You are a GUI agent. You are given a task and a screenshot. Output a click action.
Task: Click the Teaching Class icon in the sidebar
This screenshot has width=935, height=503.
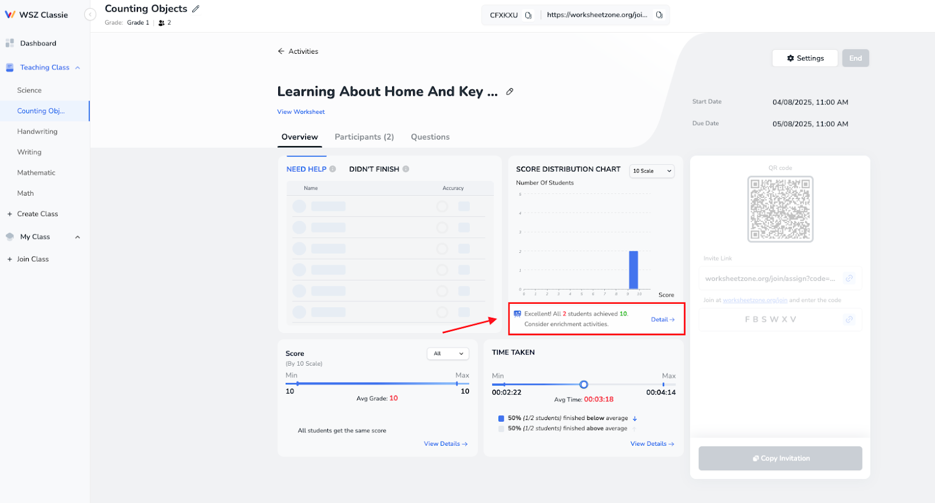pos(10,68)
